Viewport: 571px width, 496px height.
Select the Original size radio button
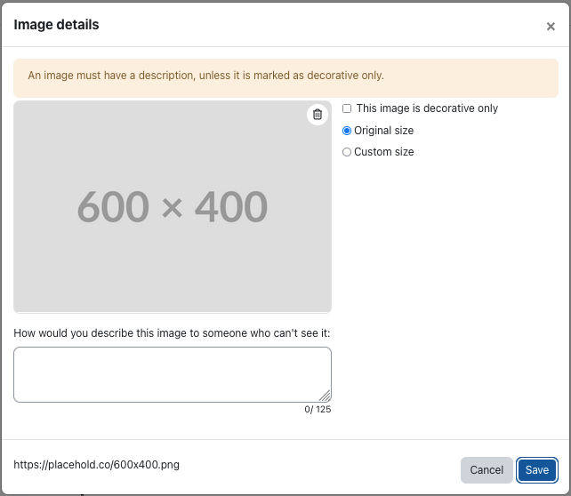pyautogui.click(x=347, y=131)
